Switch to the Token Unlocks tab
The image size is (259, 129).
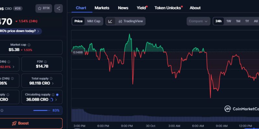168,8
